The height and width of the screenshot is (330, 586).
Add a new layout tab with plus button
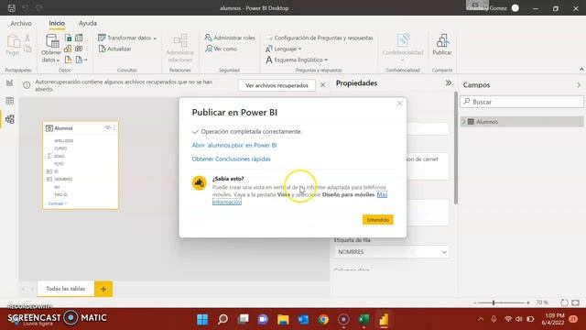103,289
